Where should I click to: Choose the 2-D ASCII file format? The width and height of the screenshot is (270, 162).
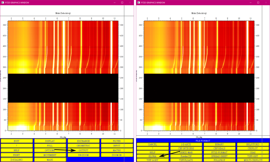click(x=186, y=144)
